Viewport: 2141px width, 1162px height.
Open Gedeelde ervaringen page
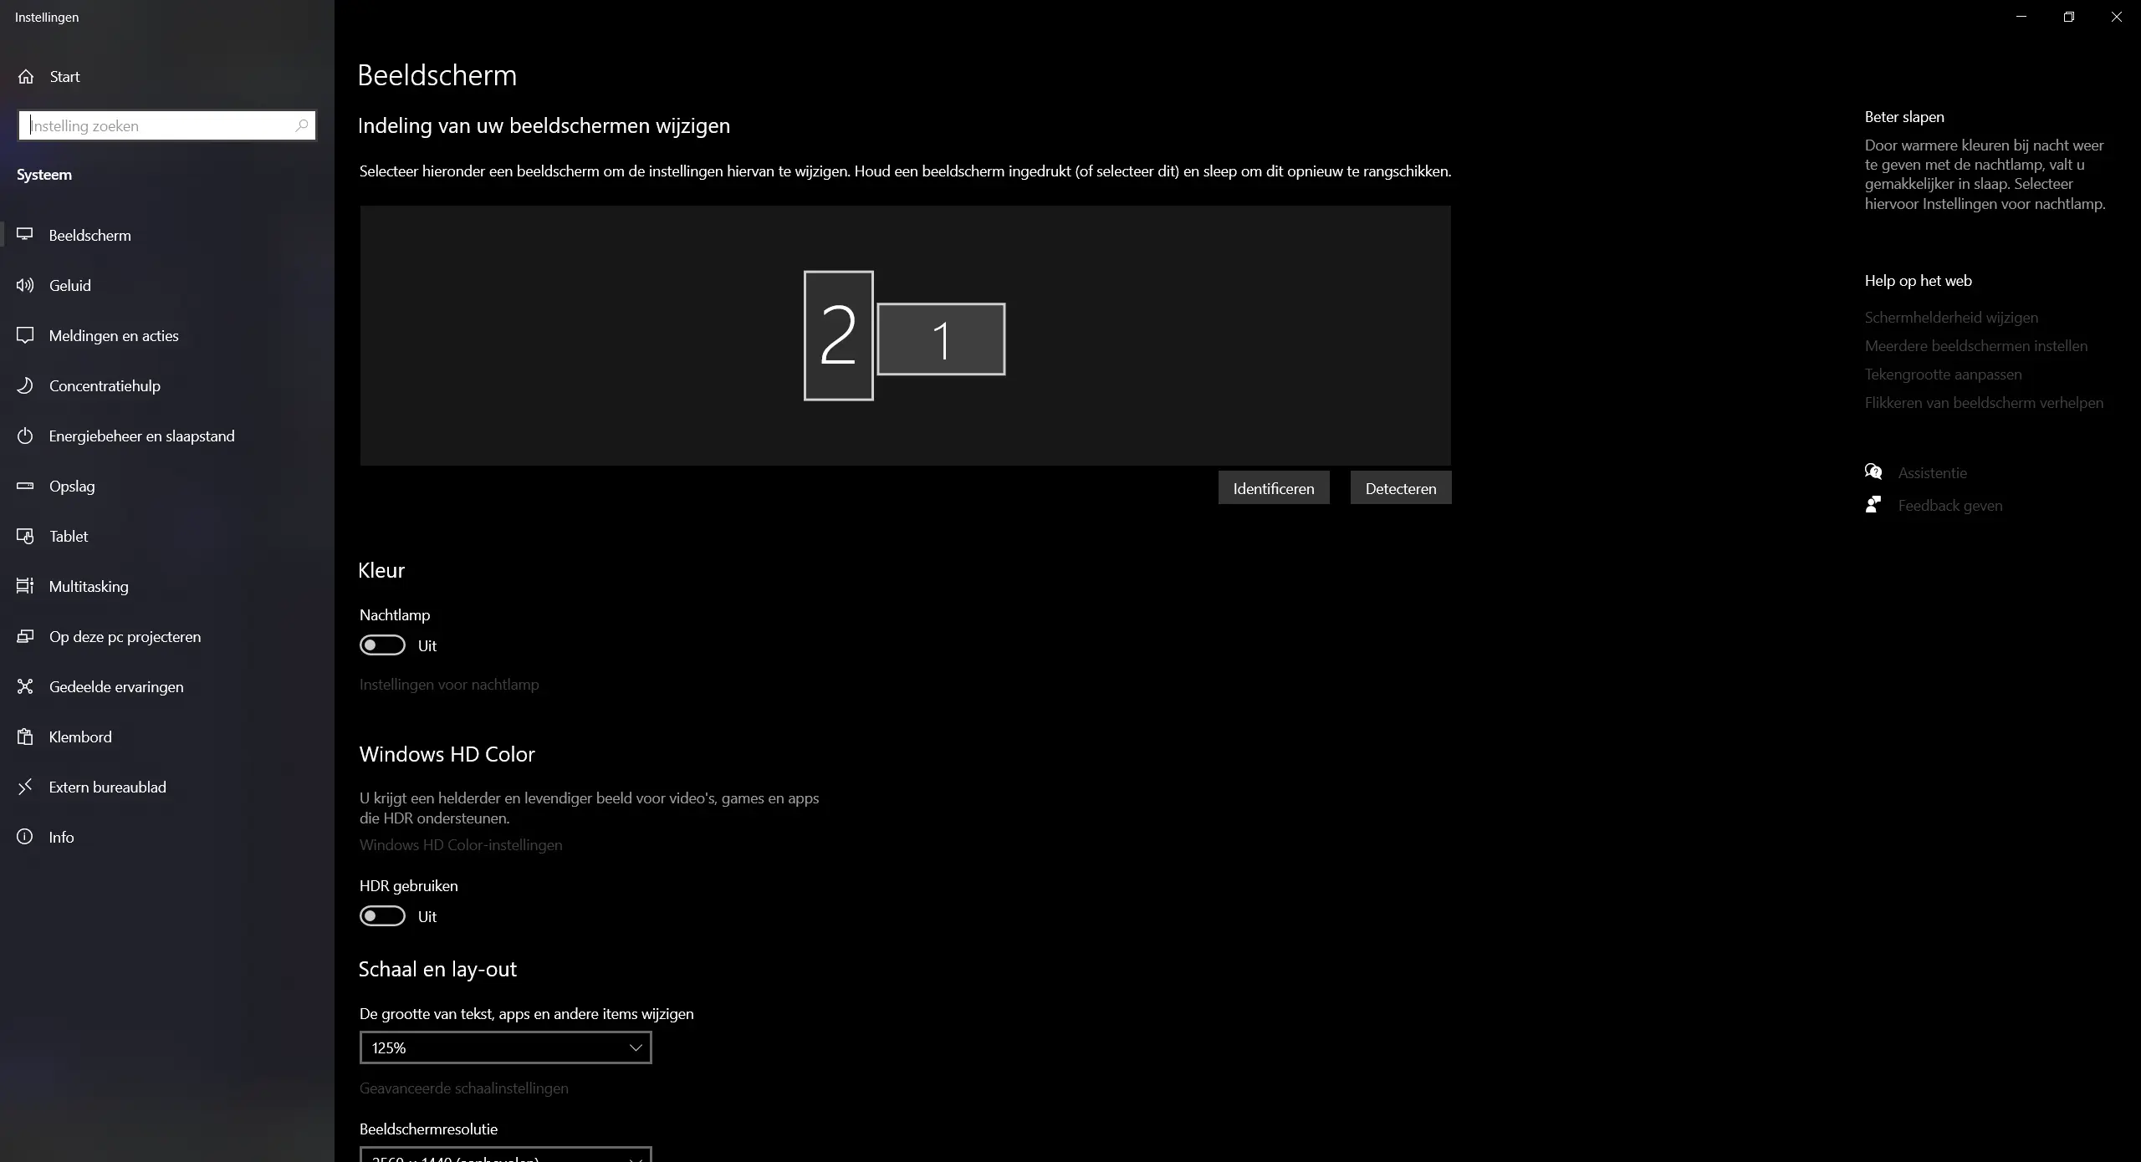(x=167, y=686)
